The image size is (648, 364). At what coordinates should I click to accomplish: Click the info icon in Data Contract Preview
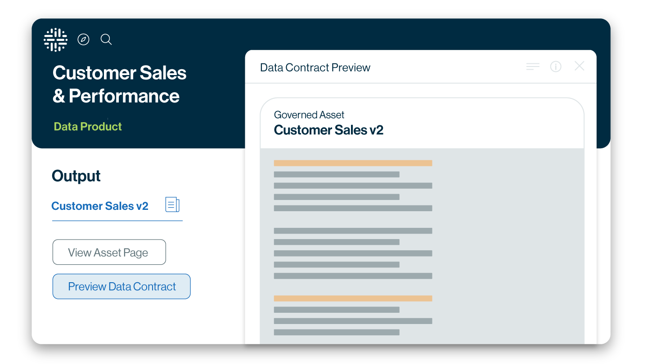coord(556,67)
